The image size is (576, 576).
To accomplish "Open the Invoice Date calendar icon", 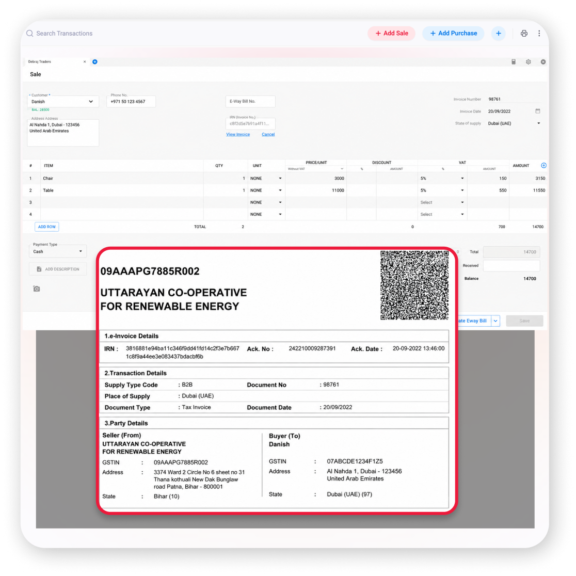I will (538, 111).
